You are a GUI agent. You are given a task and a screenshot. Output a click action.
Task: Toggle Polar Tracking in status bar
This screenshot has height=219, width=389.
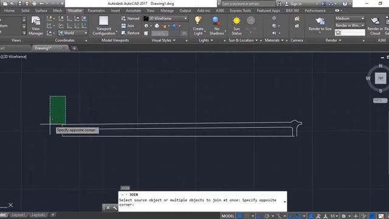pos(267,216)
